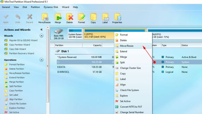202x114 pixels.
Task: Choose Move/Resize in context menu
Action: click(133, 46)
